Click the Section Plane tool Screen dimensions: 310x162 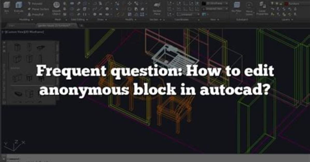(x=157, y=9)
